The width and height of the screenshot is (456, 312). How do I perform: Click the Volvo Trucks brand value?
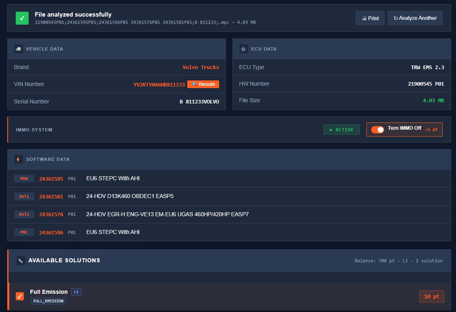[201, 67]
